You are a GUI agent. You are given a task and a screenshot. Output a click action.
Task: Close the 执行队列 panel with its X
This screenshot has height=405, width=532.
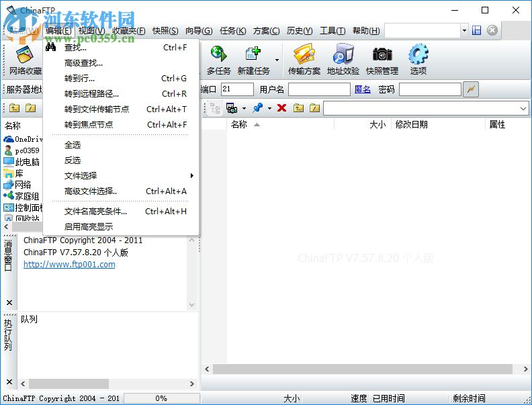(x=9, y=382)
